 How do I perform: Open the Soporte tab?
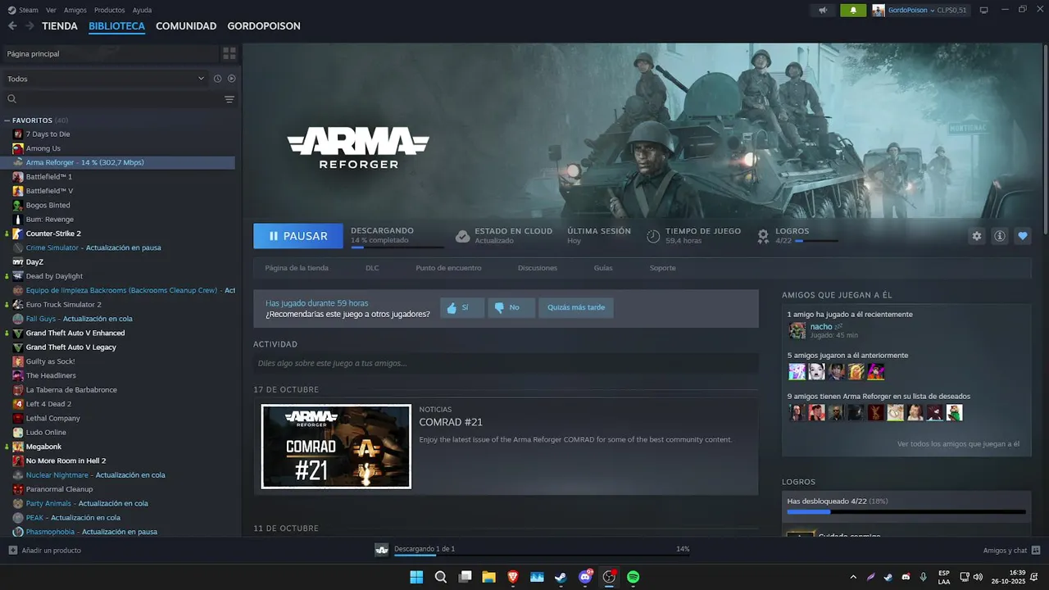[x=663, y=268]
